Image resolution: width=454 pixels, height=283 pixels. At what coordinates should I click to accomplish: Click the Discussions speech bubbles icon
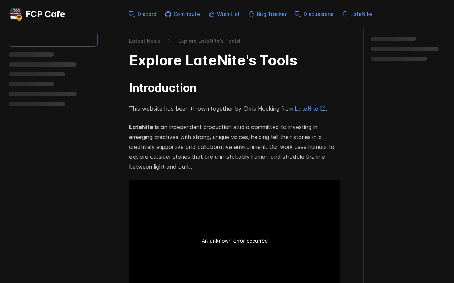(298, 14)
